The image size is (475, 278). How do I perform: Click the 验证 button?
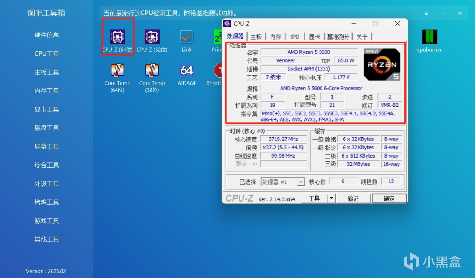(353, 198)
